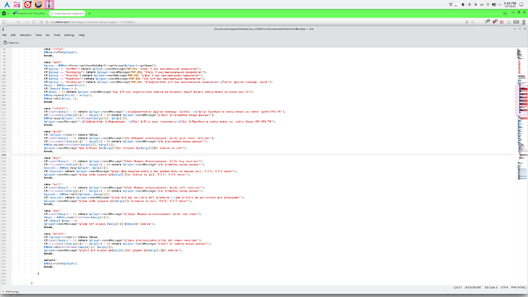The height and width of the screenshot is (297, 528).
Task: Click the case "buy" line in code
Action: [x=52, y=158]
